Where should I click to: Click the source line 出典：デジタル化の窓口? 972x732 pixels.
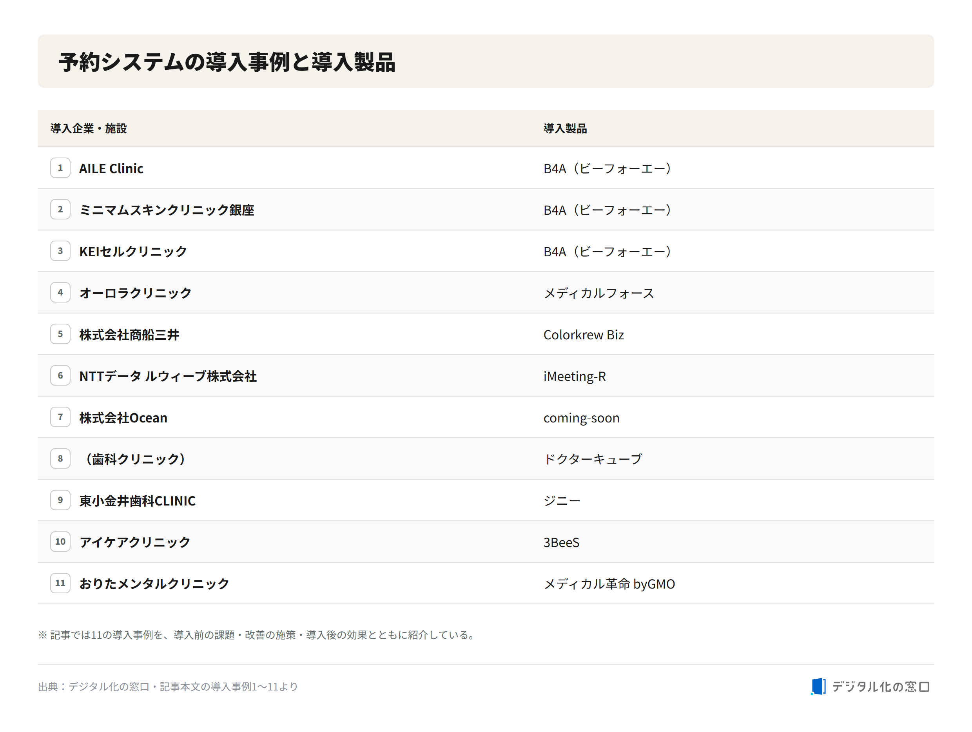click(x=168, y=686)
